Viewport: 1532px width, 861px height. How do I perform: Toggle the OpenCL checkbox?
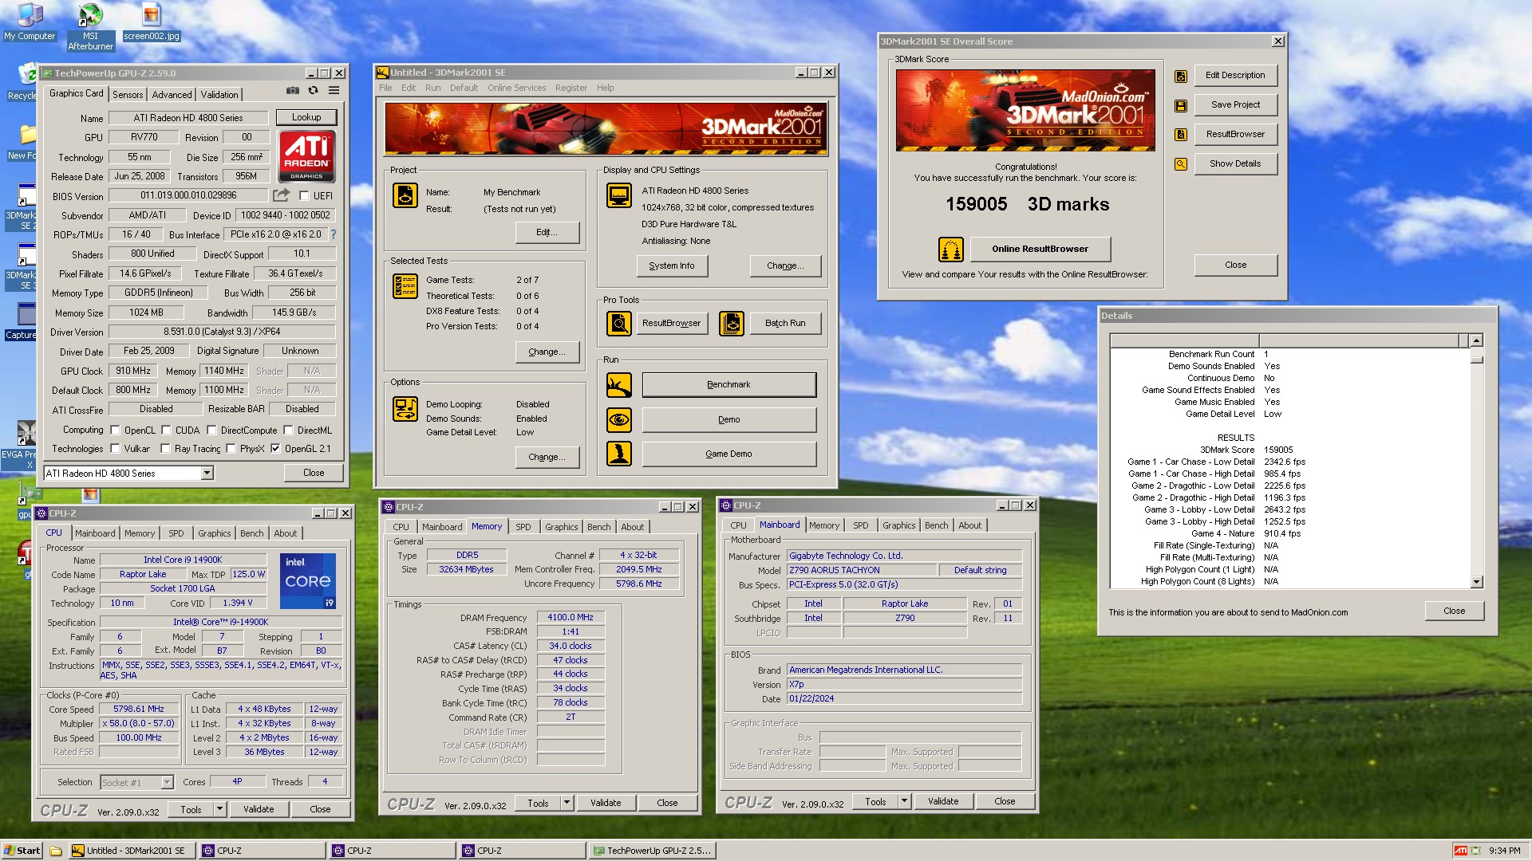click(115, 431)
